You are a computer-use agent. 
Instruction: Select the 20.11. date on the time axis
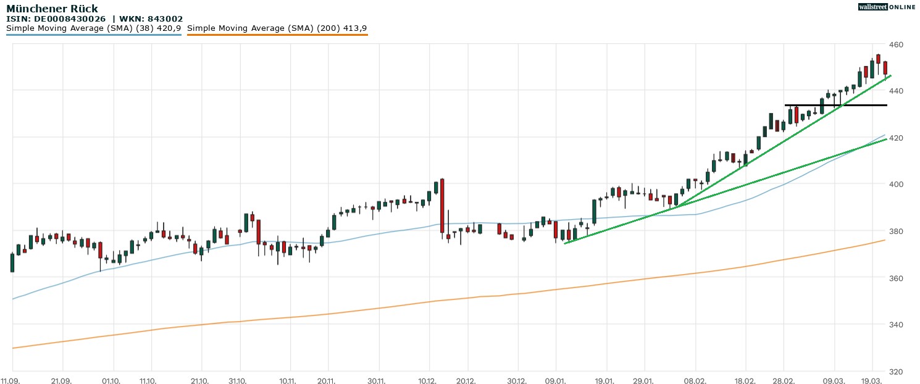327,381
